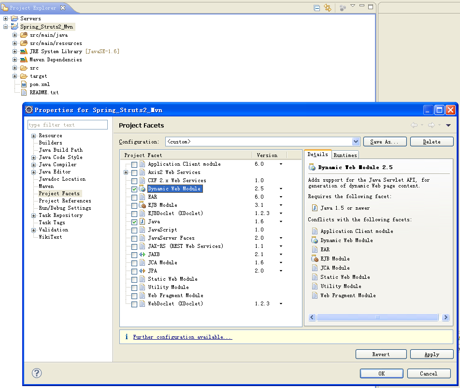Viewport: 460px width, 388px height.
Task: Click Save As... button
Action: click(x=385, y=142)
